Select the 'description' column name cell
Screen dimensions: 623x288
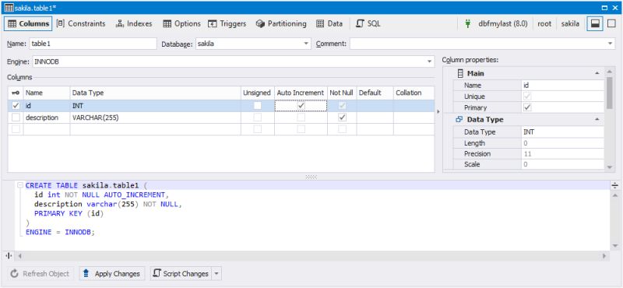tap(47, 118)
